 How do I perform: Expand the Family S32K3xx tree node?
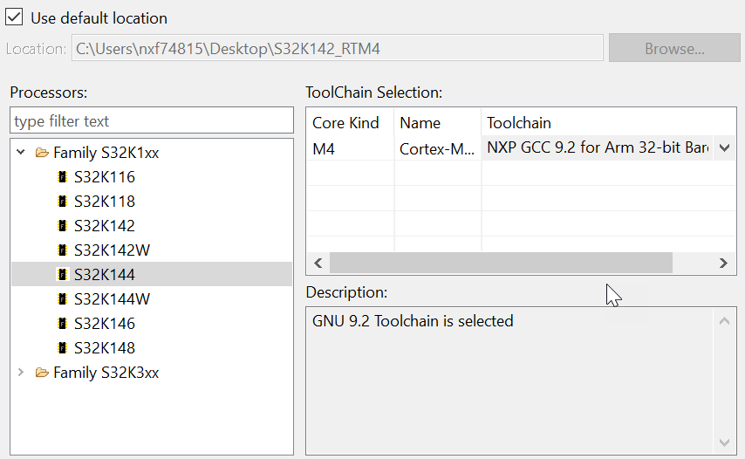pos(21,373)
